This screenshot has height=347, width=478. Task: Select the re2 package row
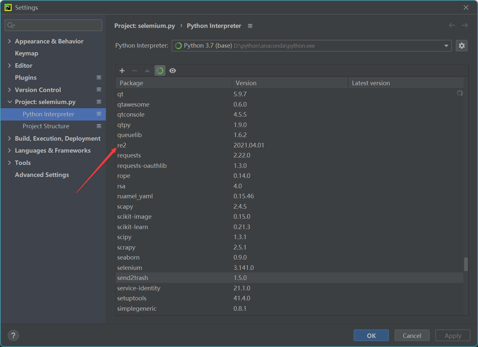point(290,145)
